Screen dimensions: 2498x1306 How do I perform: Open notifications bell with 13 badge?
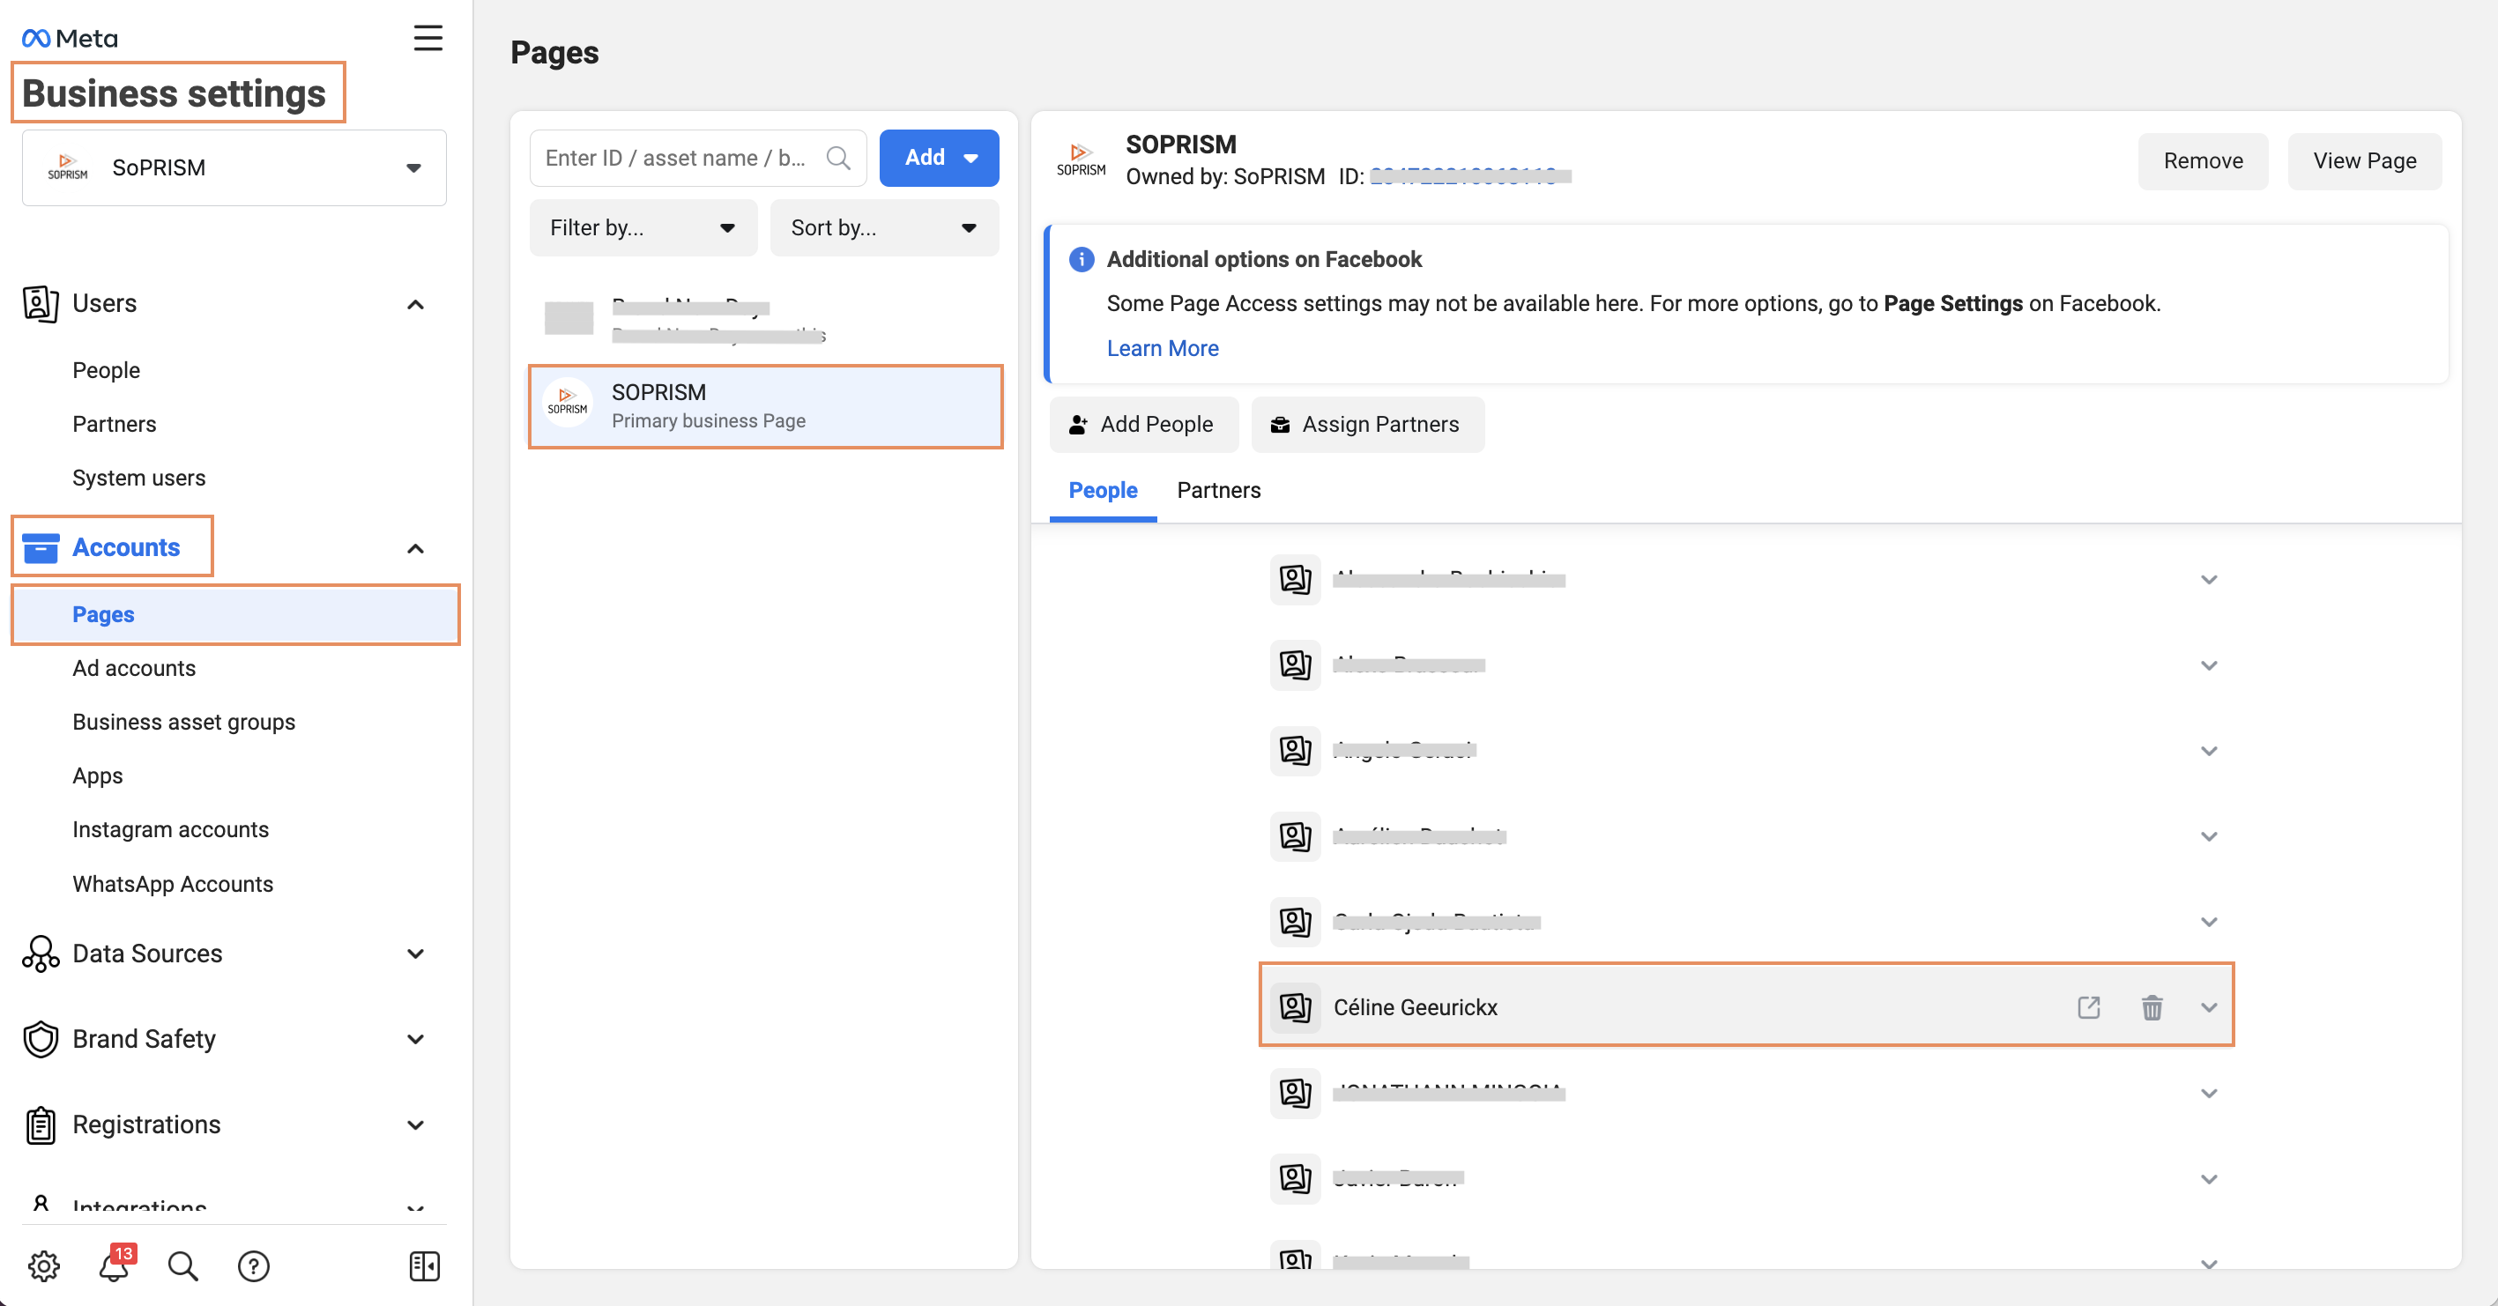coord(115,1265)
